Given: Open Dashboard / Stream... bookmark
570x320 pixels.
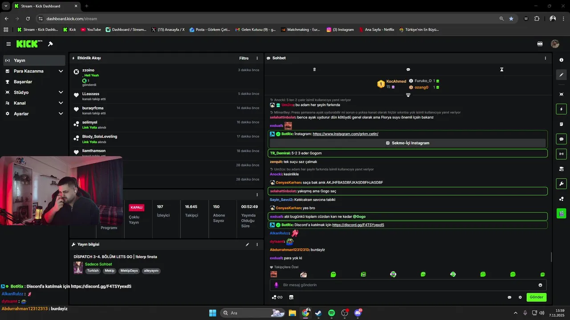Looking at the screenshot, I should tap(126, 30).
